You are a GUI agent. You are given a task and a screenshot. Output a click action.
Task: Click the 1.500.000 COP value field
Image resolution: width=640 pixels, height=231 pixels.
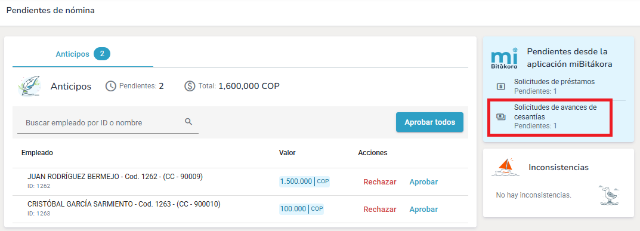[x=304, y=181]
